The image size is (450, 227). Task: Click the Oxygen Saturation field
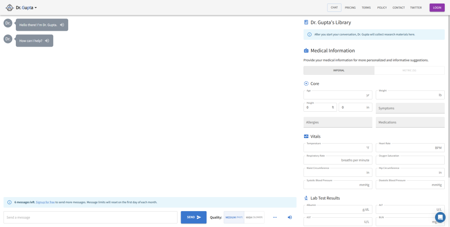tap(410, 160)
